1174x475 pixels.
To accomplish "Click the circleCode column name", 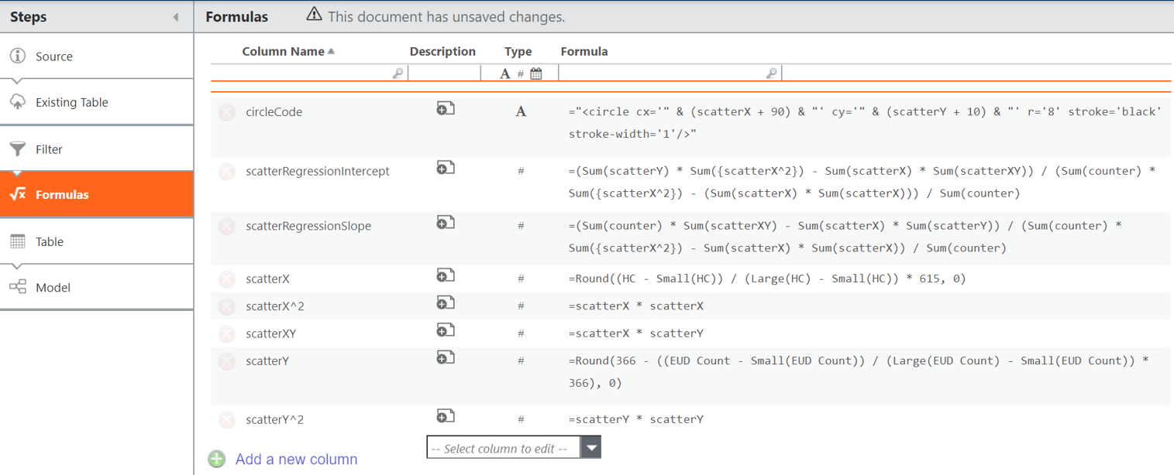I will [x=274, y=112].
